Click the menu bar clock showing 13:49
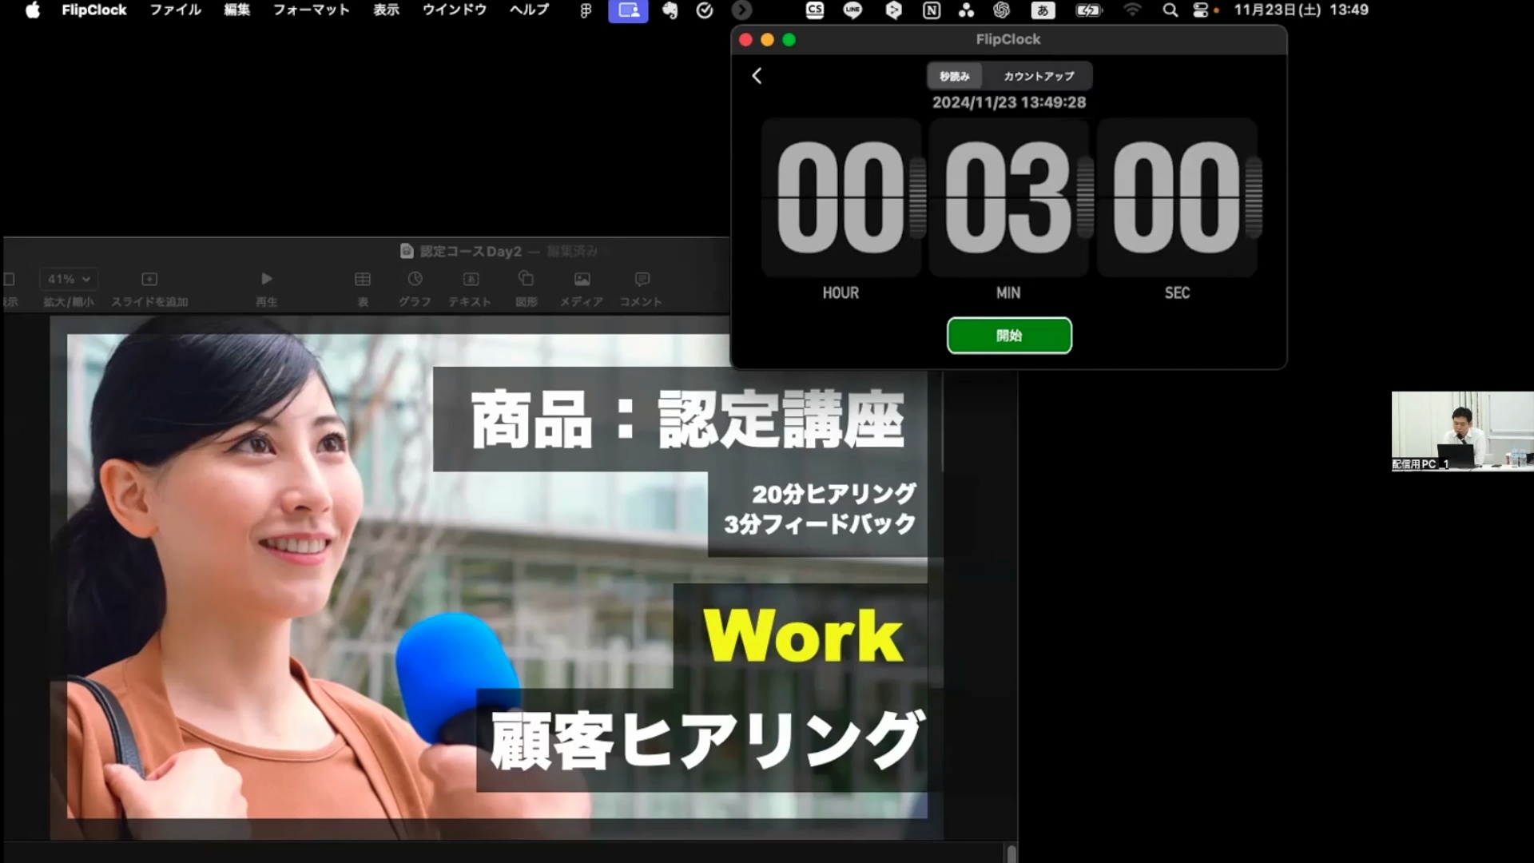 1349,10
